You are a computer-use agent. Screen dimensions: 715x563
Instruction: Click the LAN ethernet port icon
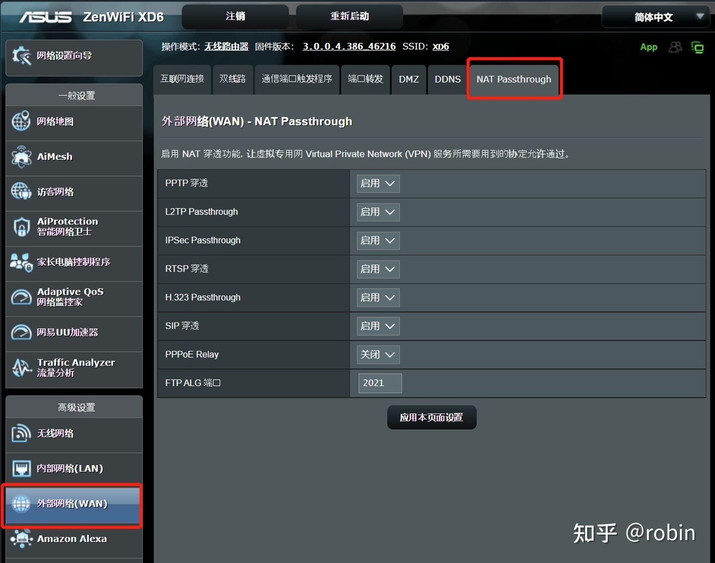click(21, 468)
